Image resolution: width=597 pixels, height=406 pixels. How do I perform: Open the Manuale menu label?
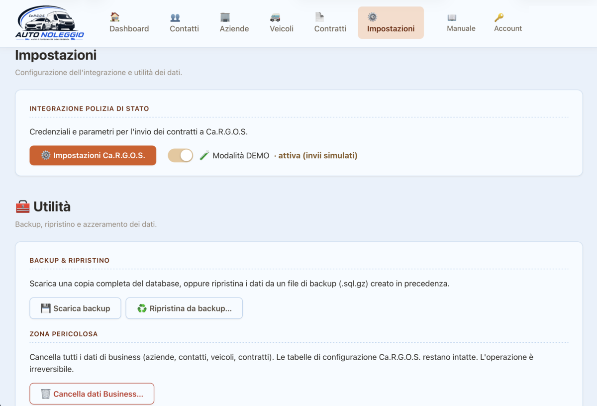[x=461, y=28]
